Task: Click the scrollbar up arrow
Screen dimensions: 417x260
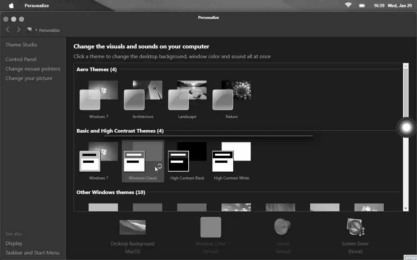Action: pyautogui.click(x=406, y=66)
